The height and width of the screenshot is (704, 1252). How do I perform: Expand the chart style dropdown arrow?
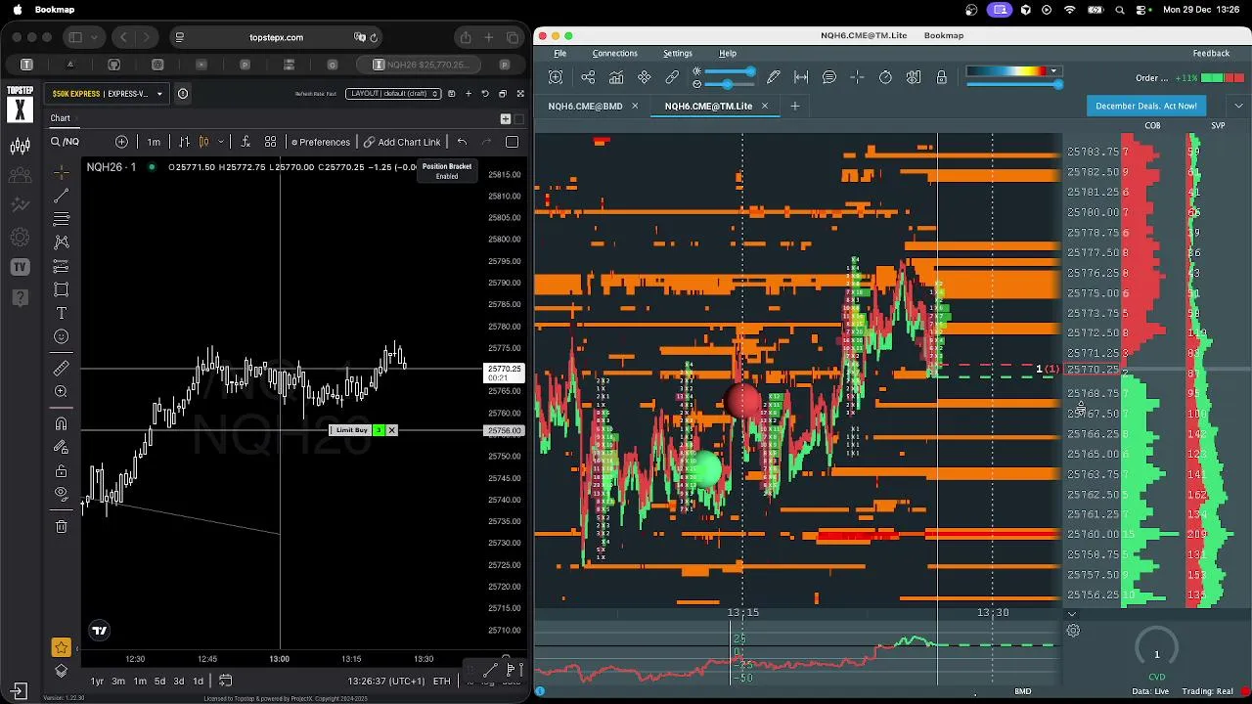coord(221,142)
